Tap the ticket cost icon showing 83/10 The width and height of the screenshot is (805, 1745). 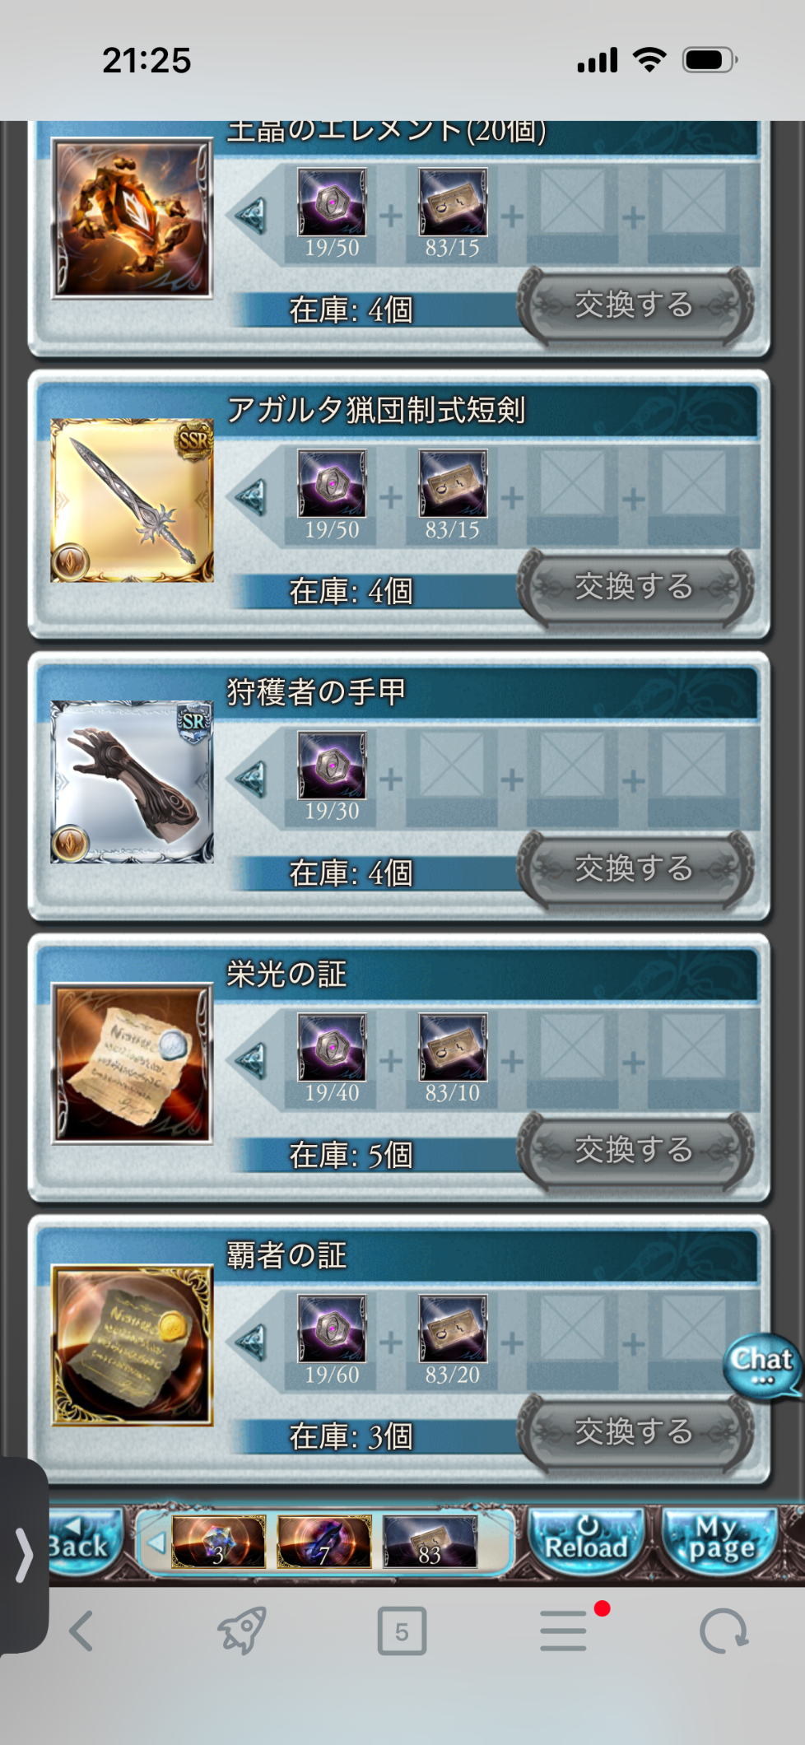[453, 1046]
